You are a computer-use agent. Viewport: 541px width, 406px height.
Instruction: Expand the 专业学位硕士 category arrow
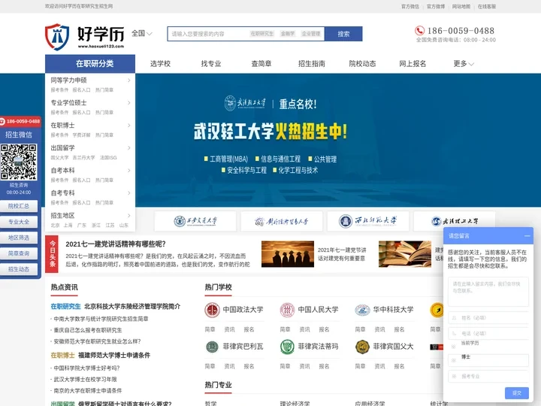[x=129, y=103]
